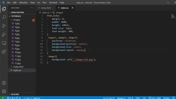The width and height of the screenshot is (176, 99).
Task: Change UTF-8 file encoding
Action: click(x=130, y=98)
